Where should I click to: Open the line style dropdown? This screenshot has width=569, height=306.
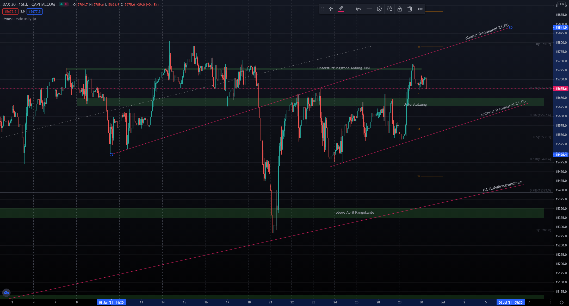click(369, 9)
